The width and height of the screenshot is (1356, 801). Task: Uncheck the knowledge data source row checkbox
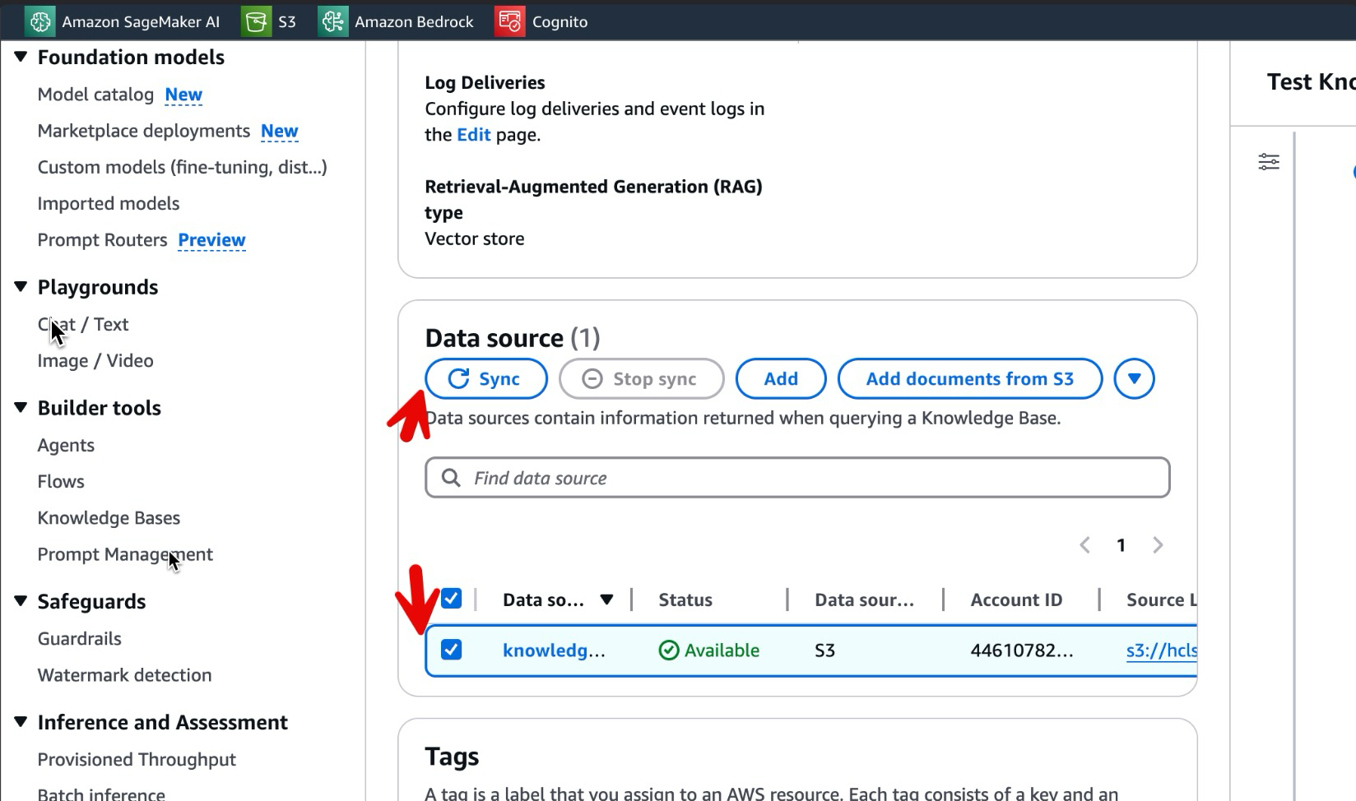(451, 650)
